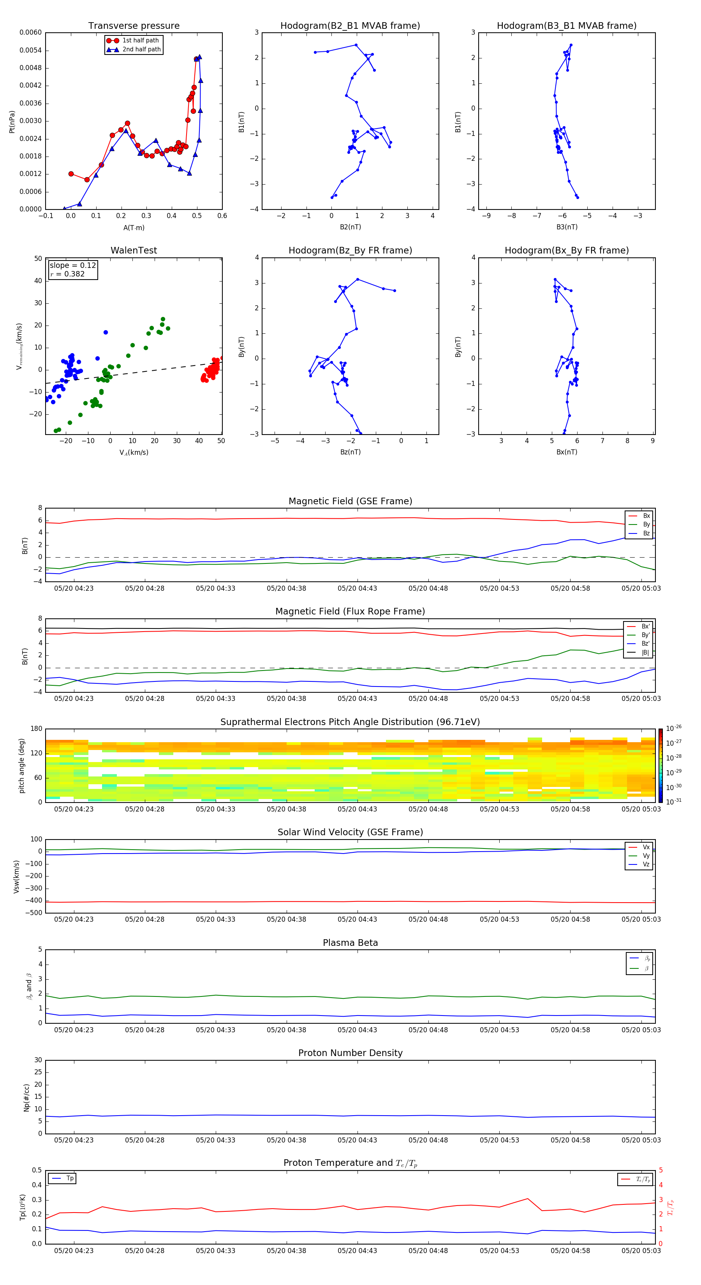Click the "Proton Number Density" title
This screenshot has height=1285, width=701.
click(x=350, y=1053)
